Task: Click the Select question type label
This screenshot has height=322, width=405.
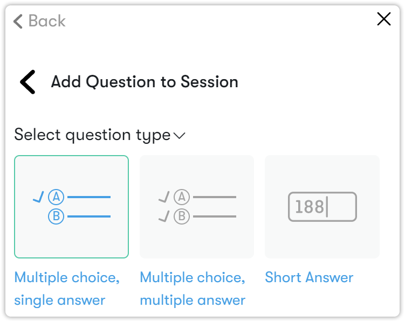Action: pyautogui.click(x=92, y=135)
